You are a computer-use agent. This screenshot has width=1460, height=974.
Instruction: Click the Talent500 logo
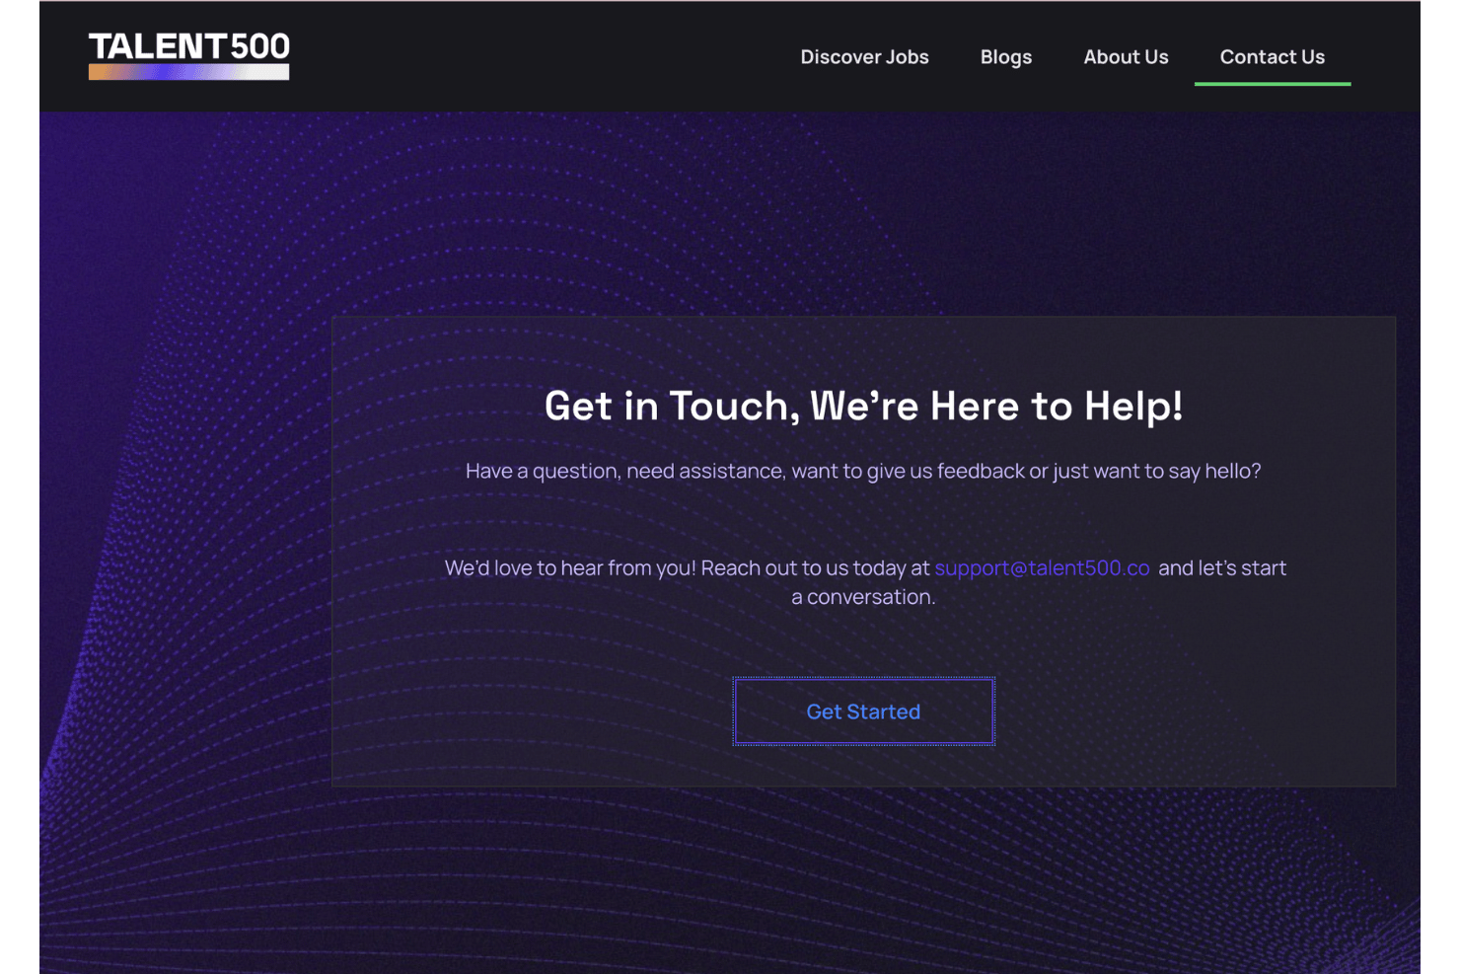click(188, 56)
